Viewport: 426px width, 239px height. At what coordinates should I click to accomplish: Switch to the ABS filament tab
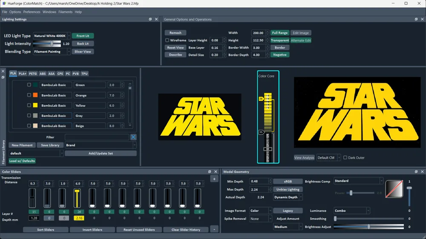pyautogui.click(x=43, y=74)
